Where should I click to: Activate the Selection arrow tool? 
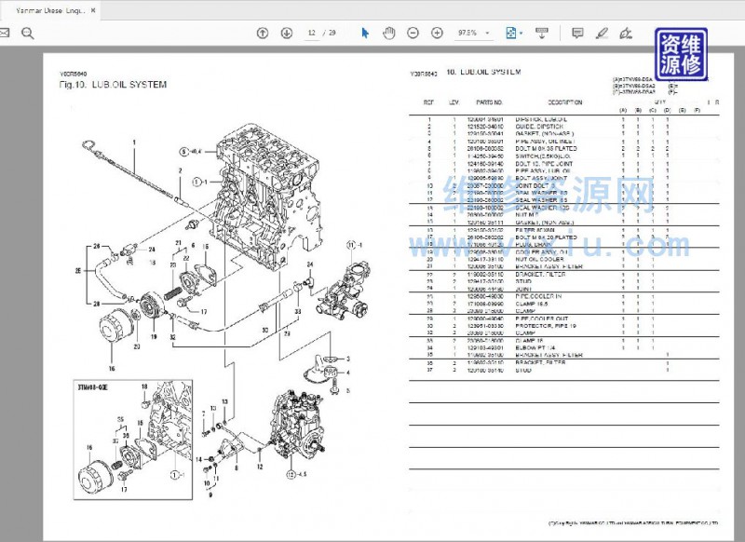pyautogui.click(x=366, y=33)
